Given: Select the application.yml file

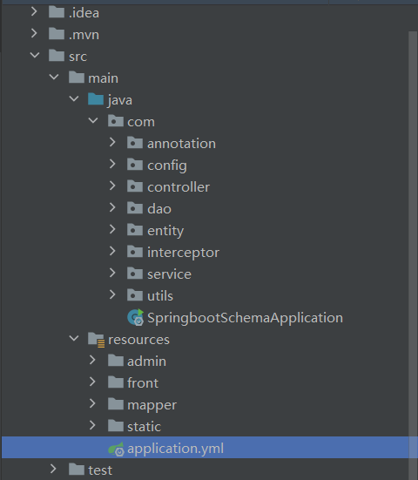Looking at the screenshot, I should (x=175, y=449).
